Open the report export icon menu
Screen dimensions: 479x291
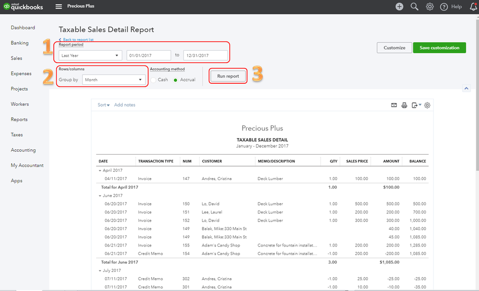click(x=416, y=105)
